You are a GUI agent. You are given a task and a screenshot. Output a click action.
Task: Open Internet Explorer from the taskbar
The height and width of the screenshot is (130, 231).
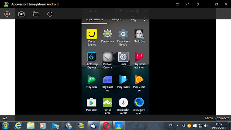(x=18, y=126)
